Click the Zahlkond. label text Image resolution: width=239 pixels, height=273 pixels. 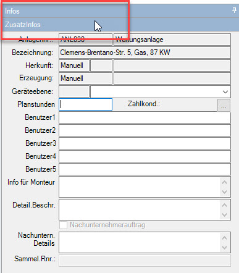(x=144, y=104)
